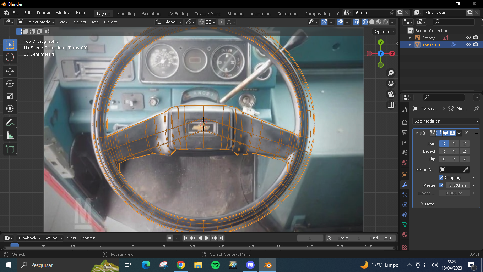Select the Move tool in toolbar
Screen dimensions: 483x272
(x=10, y=71)
